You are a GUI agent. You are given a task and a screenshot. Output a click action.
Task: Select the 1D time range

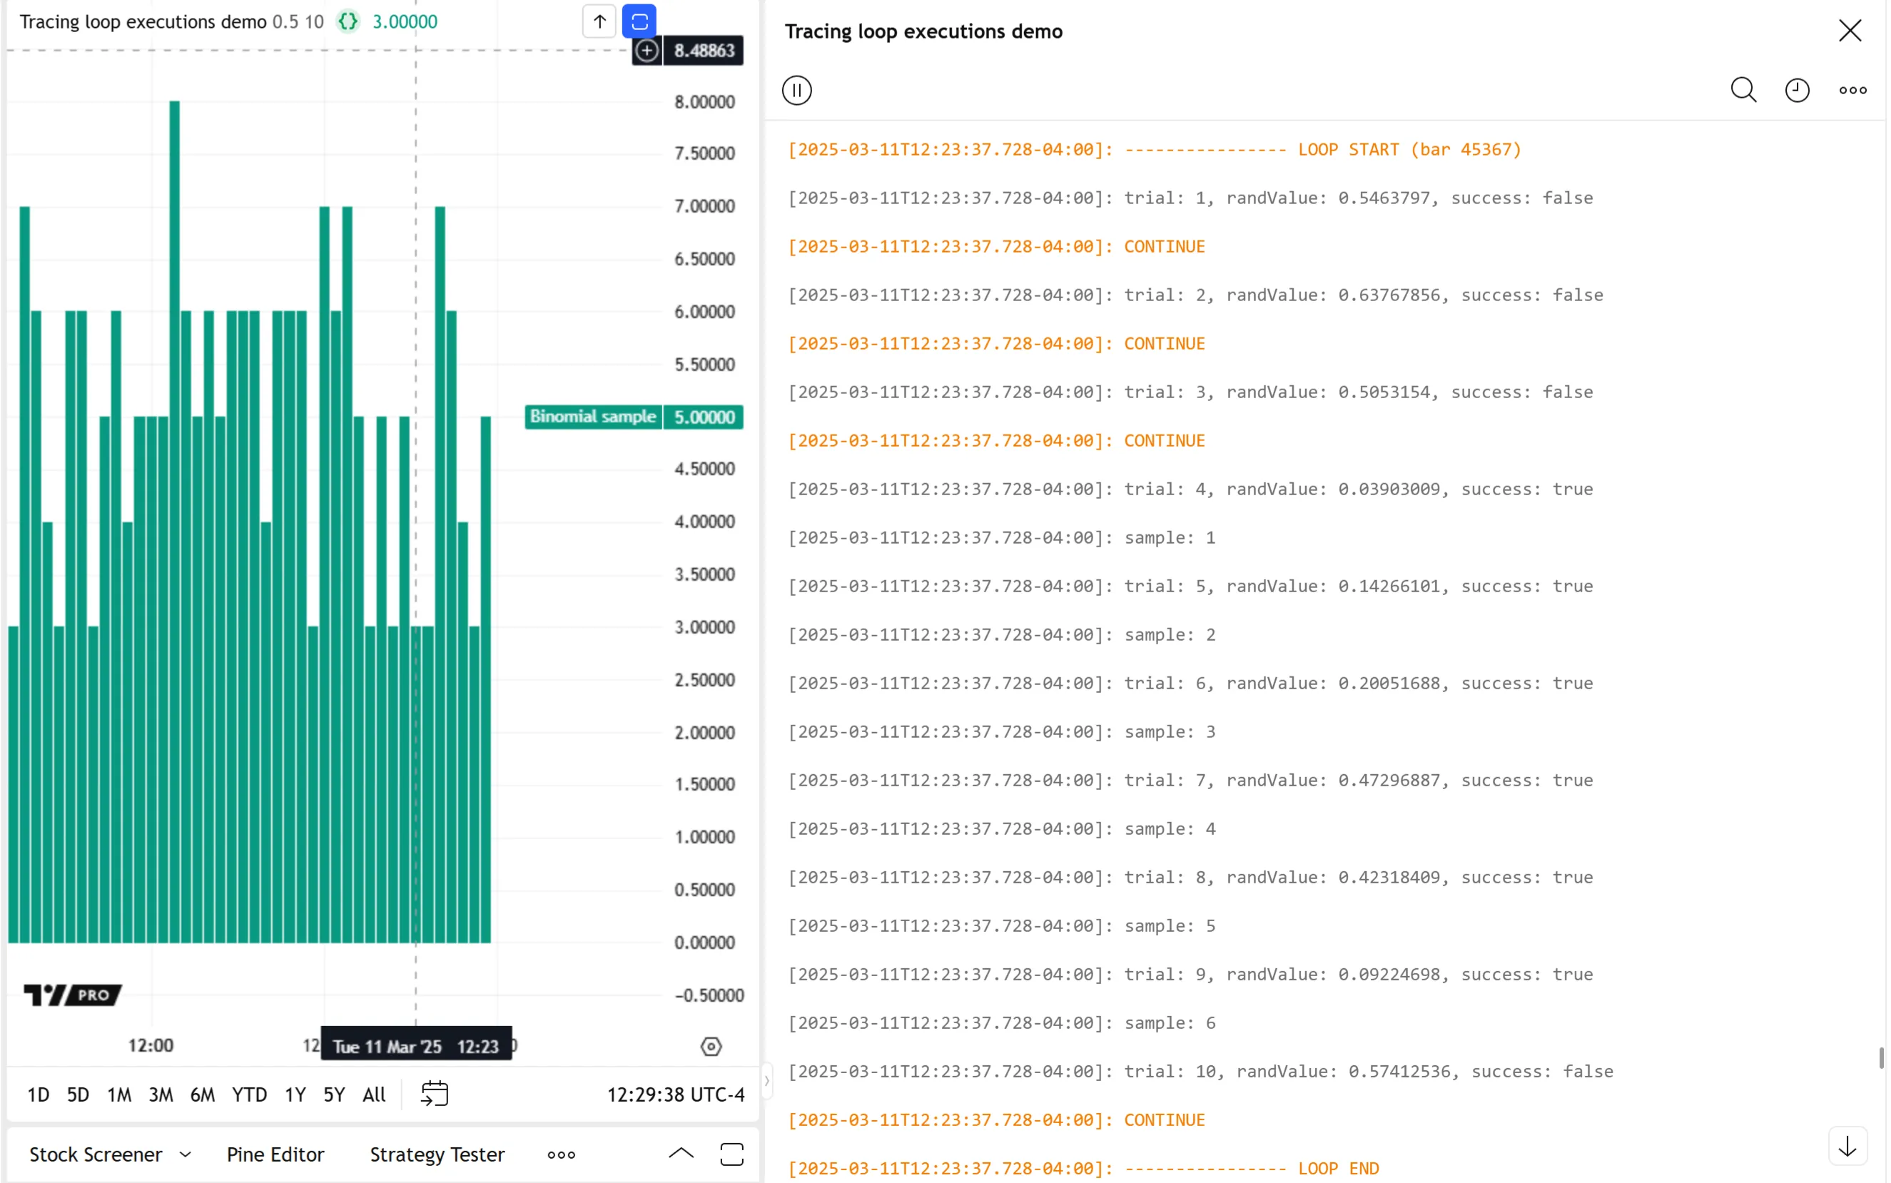click(39, 1095)
